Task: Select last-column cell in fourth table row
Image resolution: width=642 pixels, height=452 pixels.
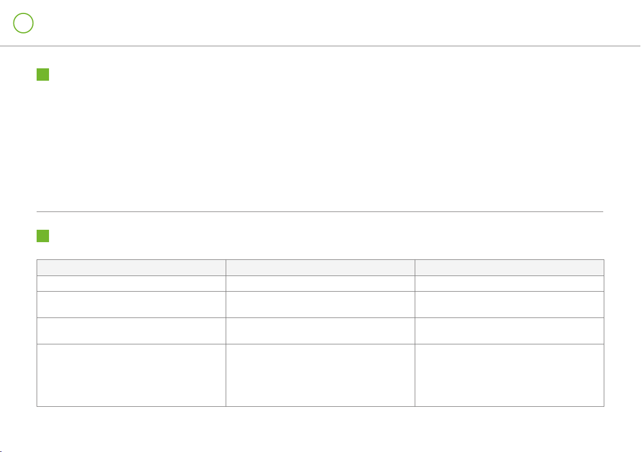Action: tap(510, 331)
